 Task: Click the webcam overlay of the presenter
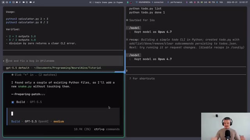pyautogui.click(x=225, y=126)
